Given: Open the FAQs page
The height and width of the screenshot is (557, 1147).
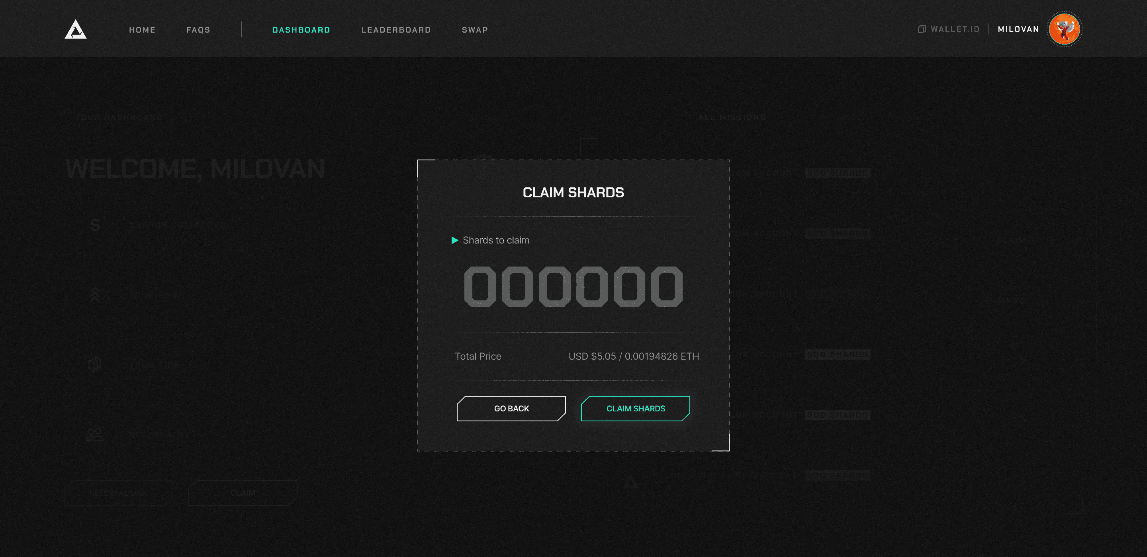Looking at the screenshot, I should 198,30.
